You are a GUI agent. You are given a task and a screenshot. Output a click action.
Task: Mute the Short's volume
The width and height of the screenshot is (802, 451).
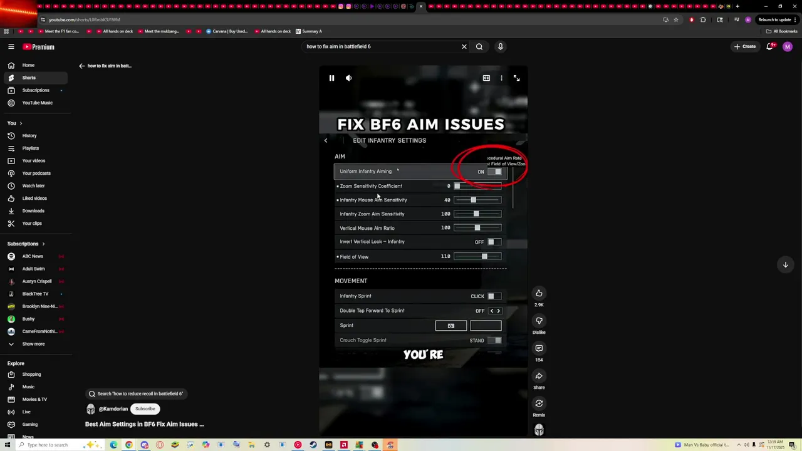(x=349, y=78)
